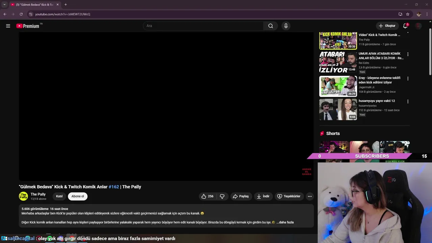
Task: Expand description with ...daha fazla
Action: pos(285,222)
